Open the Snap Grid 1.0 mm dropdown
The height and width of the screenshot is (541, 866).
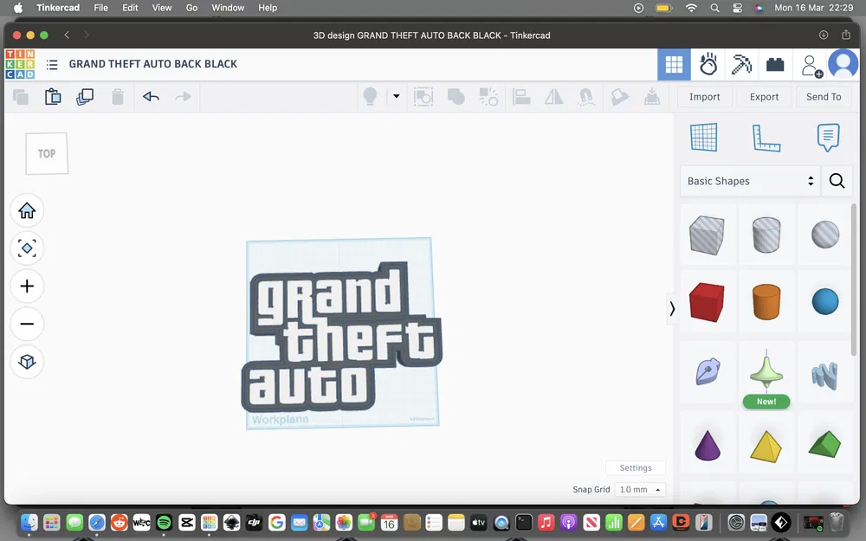(x=640, y=489)
